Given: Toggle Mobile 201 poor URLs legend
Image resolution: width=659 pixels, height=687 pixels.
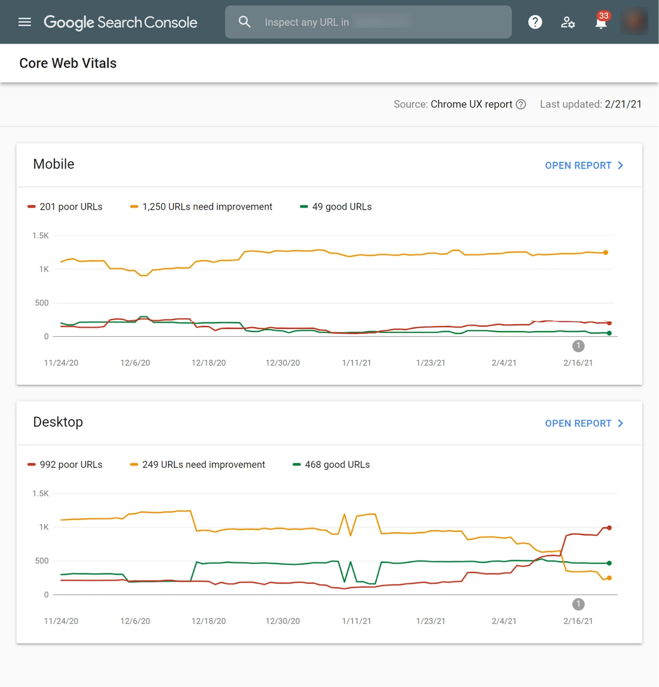Looking at the screenshot, I should click(65, 207).
